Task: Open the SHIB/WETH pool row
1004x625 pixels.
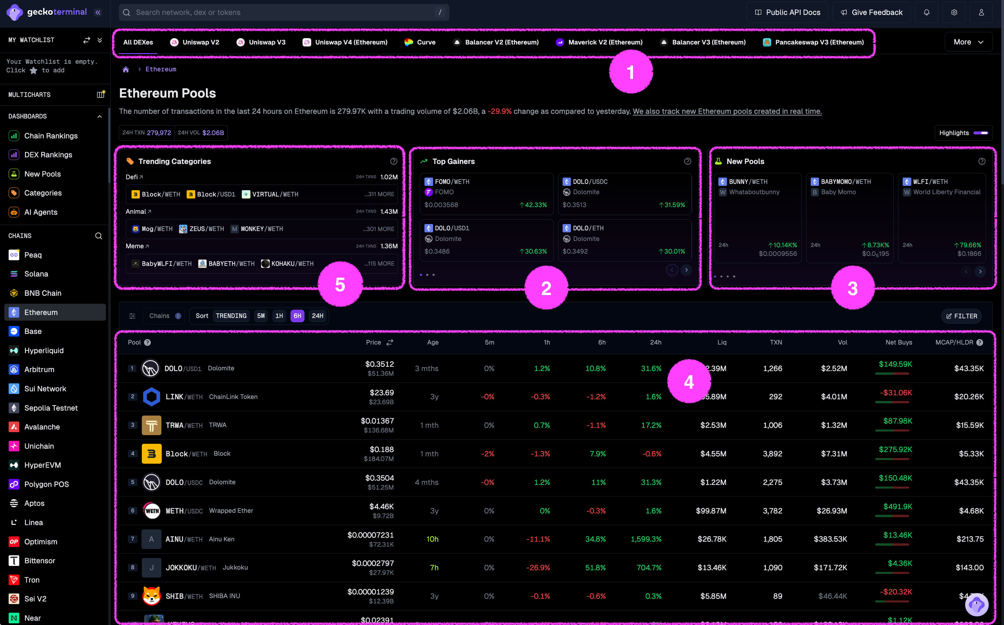Action: (555, 596)
